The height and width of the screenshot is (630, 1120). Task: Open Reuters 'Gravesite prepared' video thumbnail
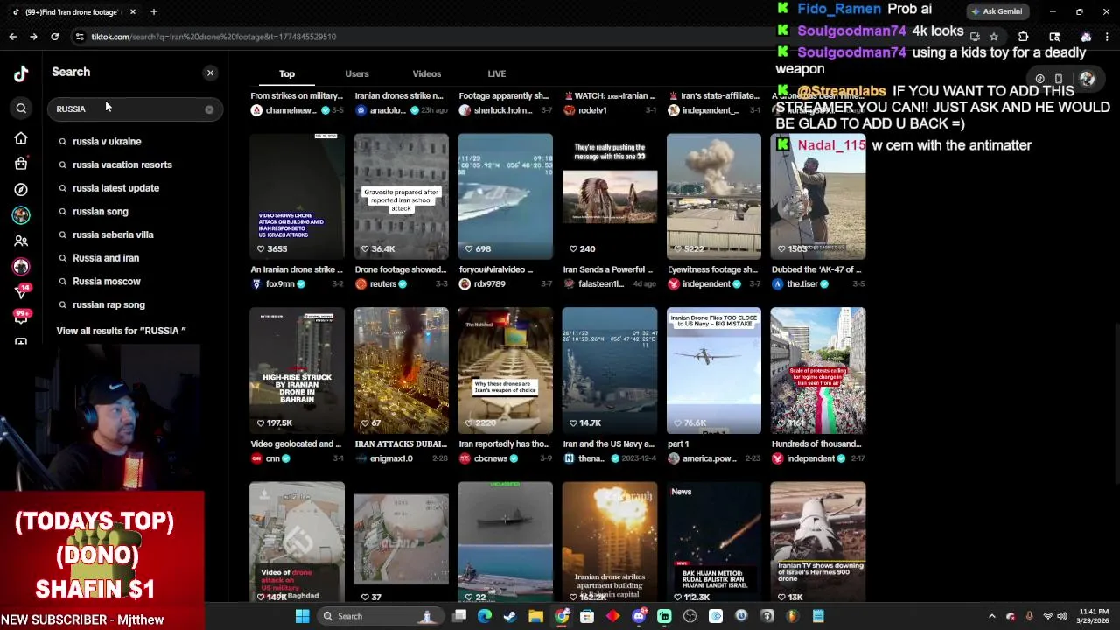[401, 197]
